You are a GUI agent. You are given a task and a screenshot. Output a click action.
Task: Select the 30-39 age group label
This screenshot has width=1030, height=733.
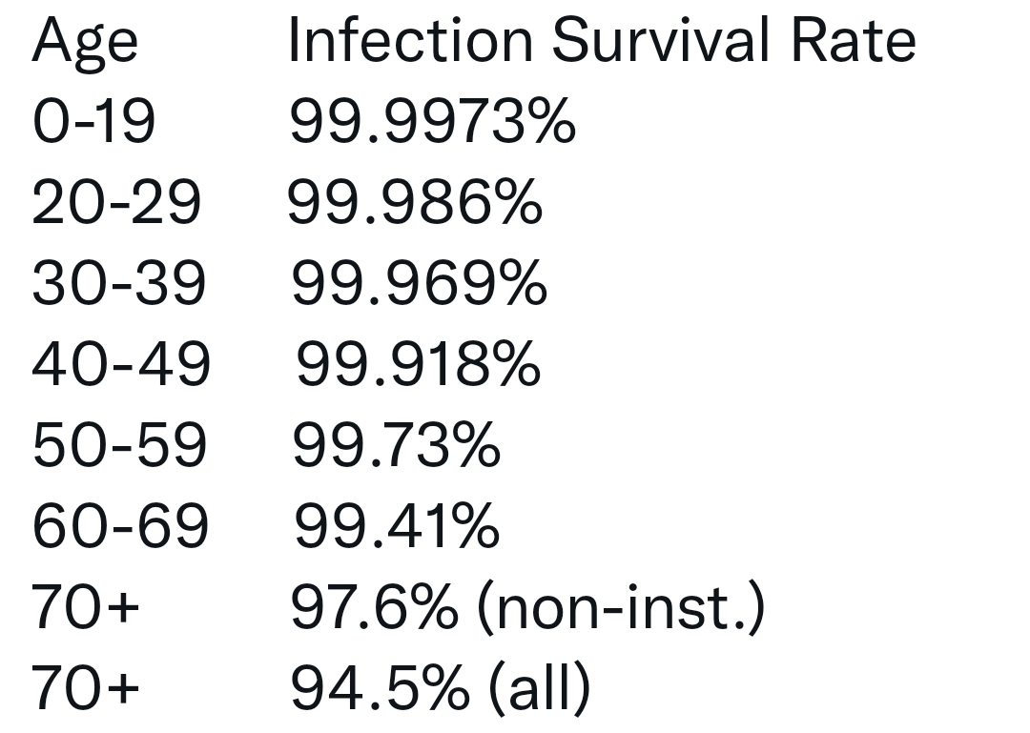pos(118,284)
